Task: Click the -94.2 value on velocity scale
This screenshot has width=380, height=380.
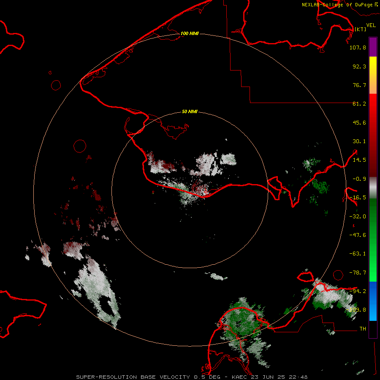Action: 358,291
